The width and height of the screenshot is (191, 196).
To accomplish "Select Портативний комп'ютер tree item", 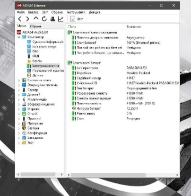I will pyautogui.click(x=45, y=71).
